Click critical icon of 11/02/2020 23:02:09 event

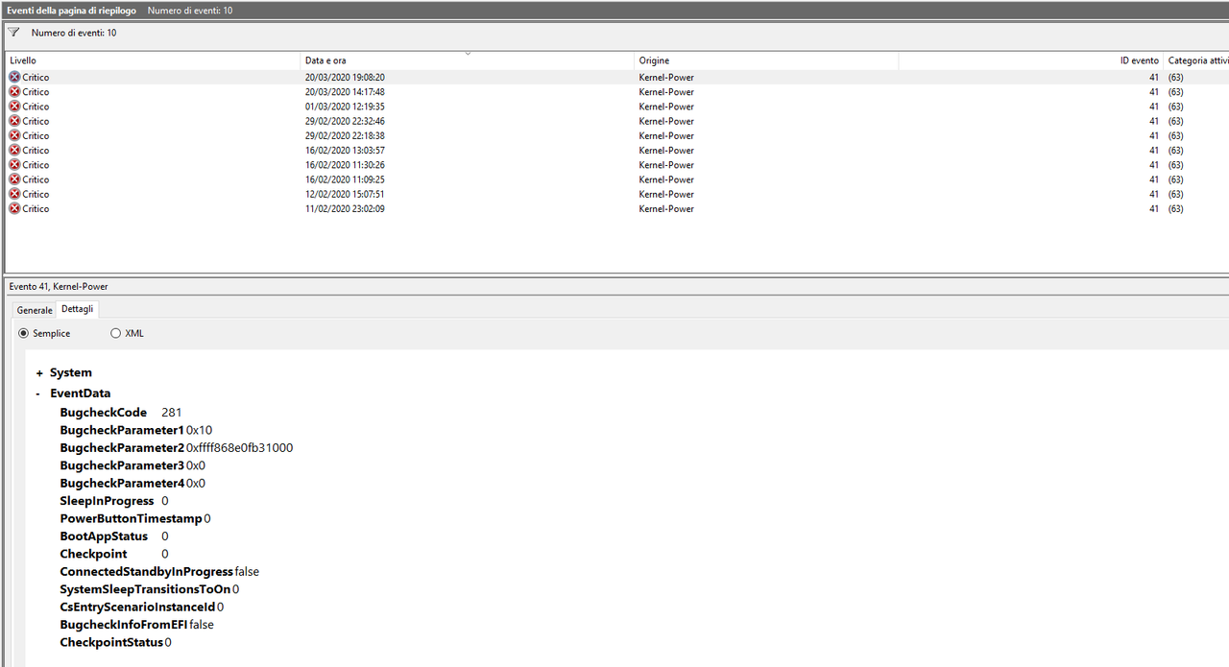click(x=14, y=208)
